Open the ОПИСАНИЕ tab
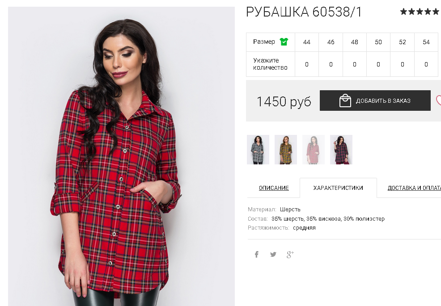The height and width of the screenshot is (306, 441). [x=274, y=188]
